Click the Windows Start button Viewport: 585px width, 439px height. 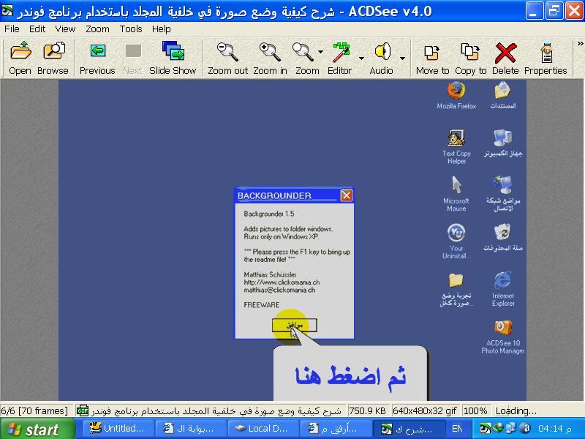point(33,429)
